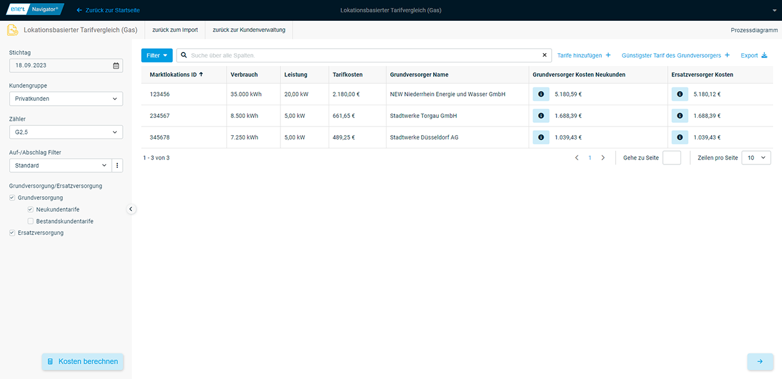The height and width of the screenshot is (379, 782).
Task: Open Grundversorger info icon for row 123456
Action: click(x=541, y=94)
